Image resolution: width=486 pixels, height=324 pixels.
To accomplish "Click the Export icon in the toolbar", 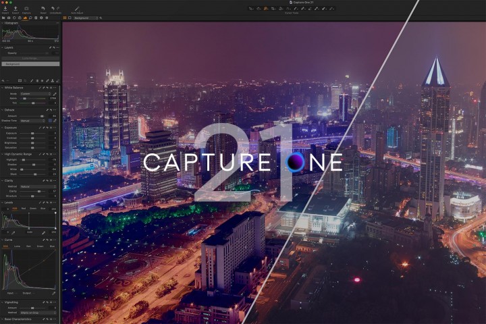I will [16, 9].
